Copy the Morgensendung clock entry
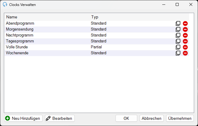This screenshot has width=198, height=126. point(178,29)
